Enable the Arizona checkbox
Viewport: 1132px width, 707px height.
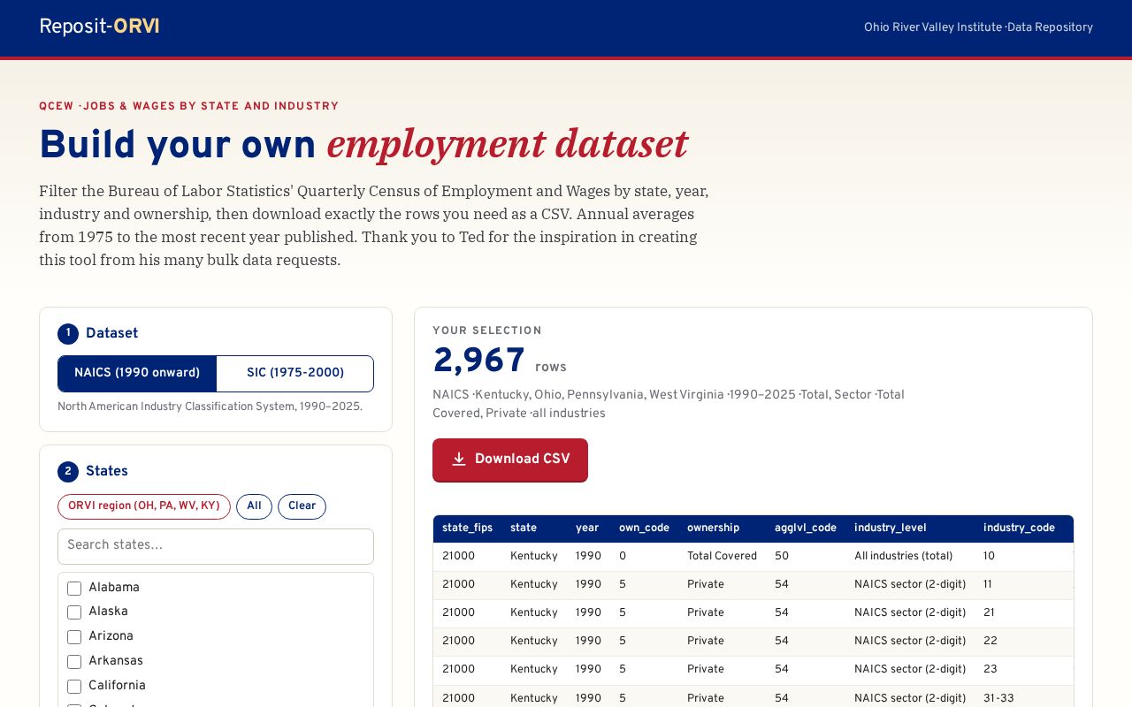(x=74, y=637)
